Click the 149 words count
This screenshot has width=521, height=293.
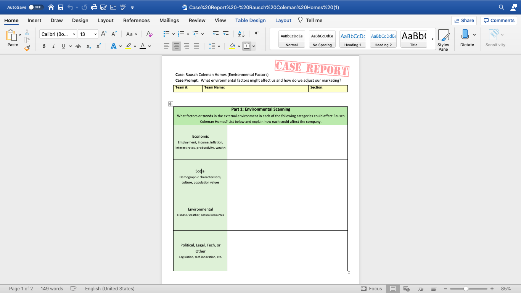tap(52, 289)
